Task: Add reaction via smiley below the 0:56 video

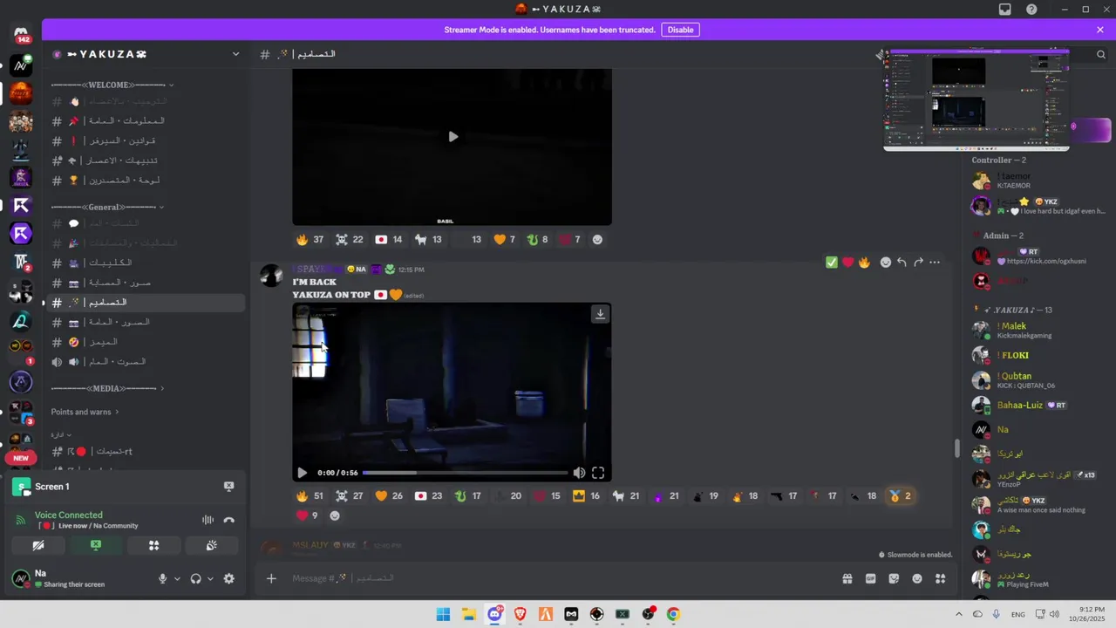Action: 335,515
